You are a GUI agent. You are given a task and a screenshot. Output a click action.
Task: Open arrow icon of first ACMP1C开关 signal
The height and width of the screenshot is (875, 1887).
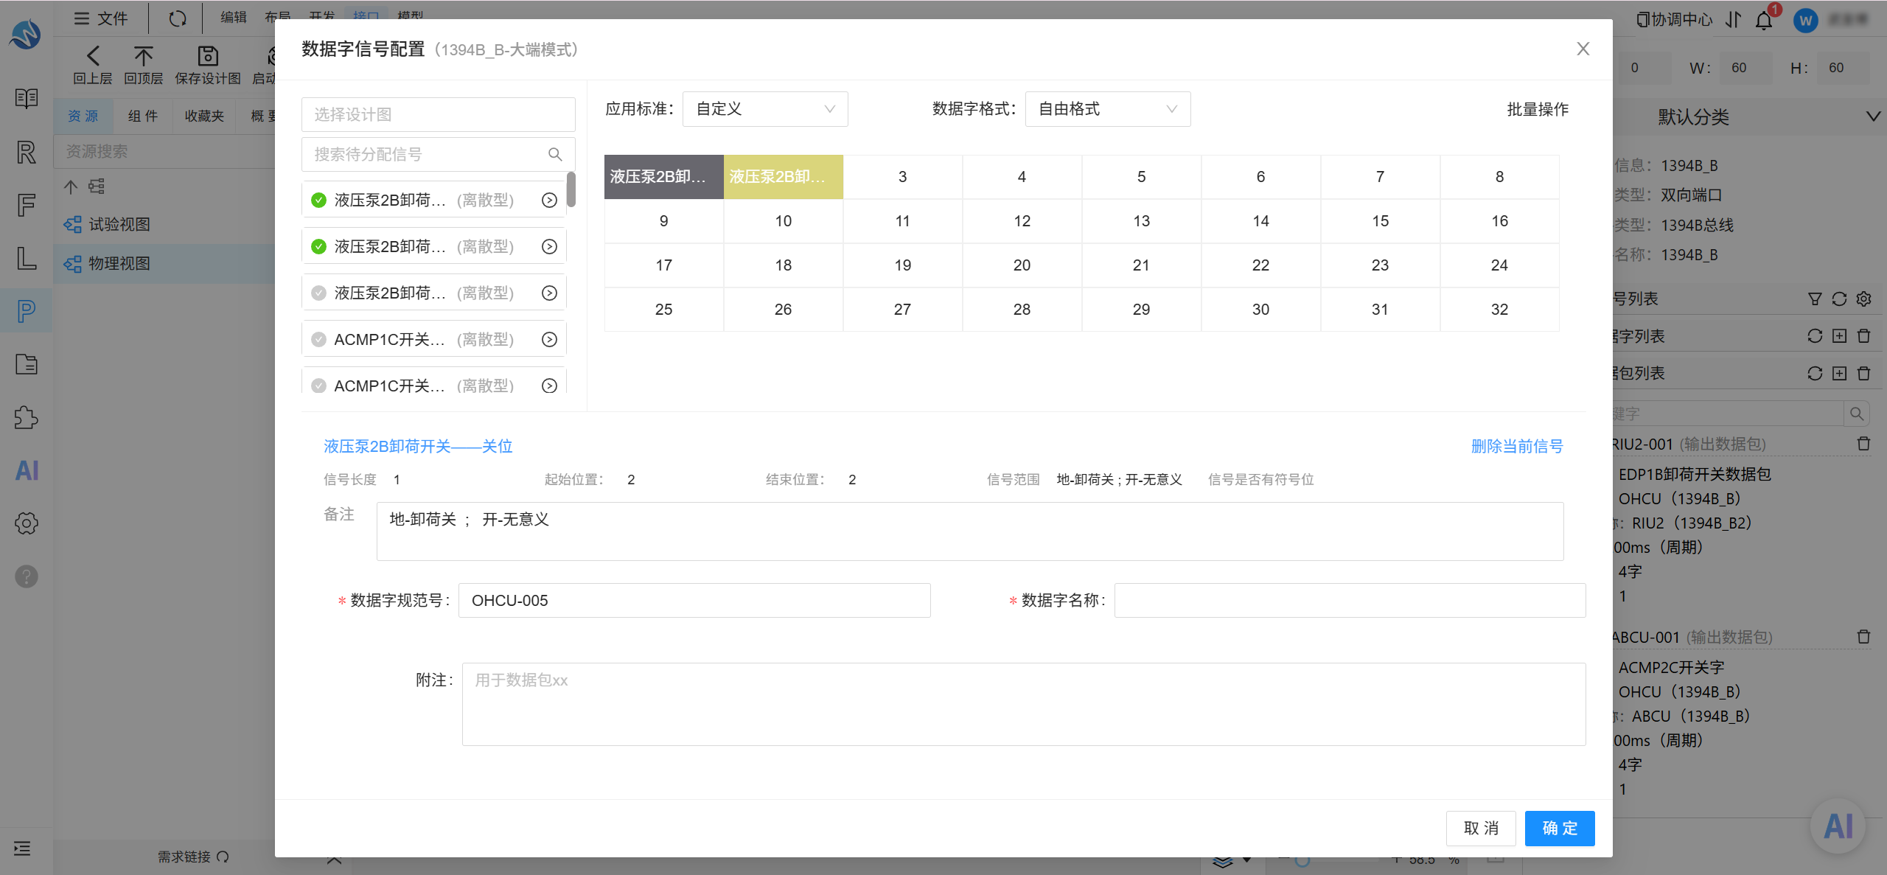549,340
